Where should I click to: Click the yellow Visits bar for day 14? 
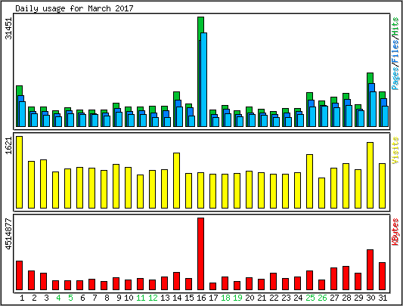(x=177, y=181)
